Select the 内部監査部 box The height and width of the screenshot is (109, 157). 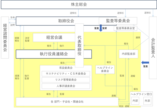coord(128,54)
